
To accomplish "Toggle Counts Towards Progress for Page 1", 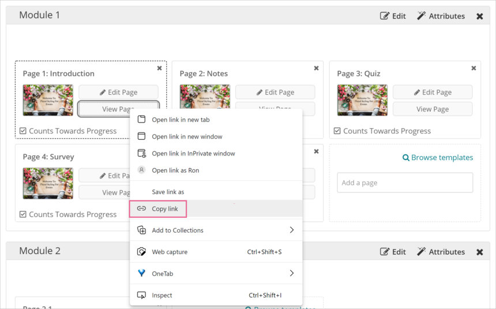I will point(22,131).
